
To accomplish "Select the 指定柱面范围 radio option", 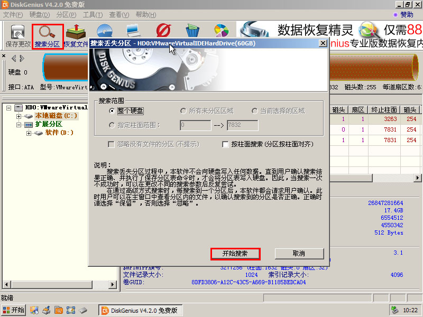I will point(112,125).
